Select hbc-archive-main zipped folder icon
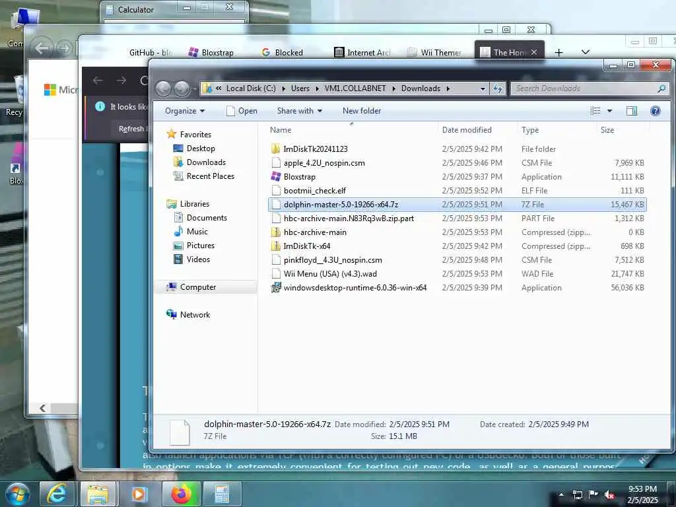Viewport: 676px width, 507px height. (x=275, y=232)
